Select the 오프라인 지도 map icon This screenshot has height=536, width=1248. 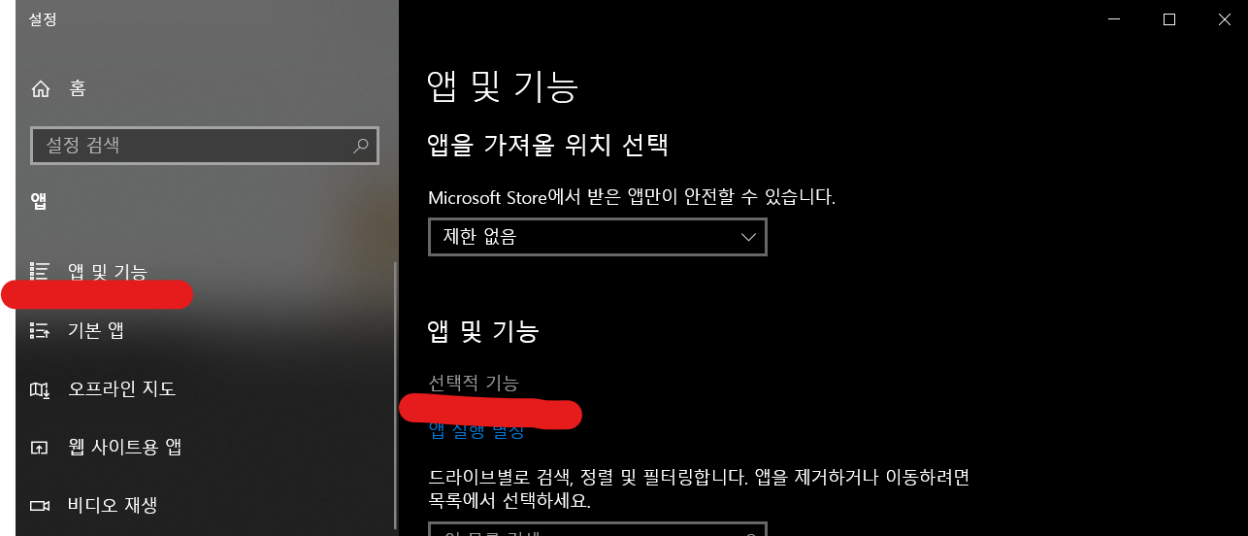tap(40, 389)
